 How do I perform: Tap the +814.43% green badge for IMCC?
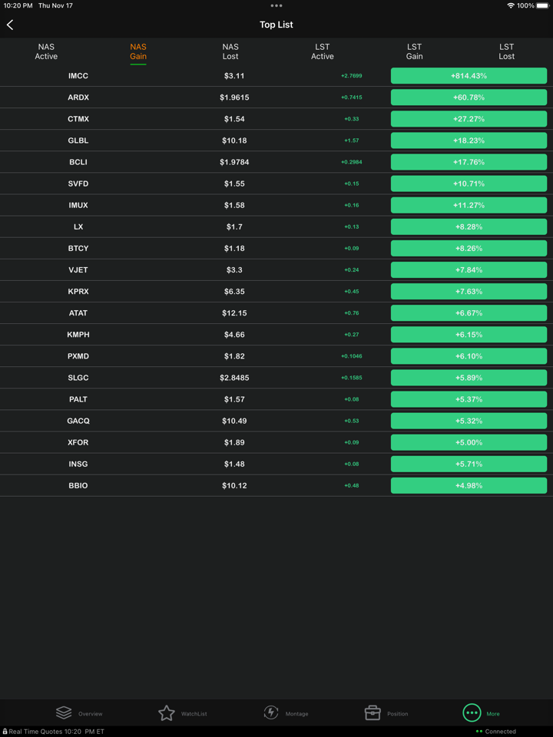(469, 76)
